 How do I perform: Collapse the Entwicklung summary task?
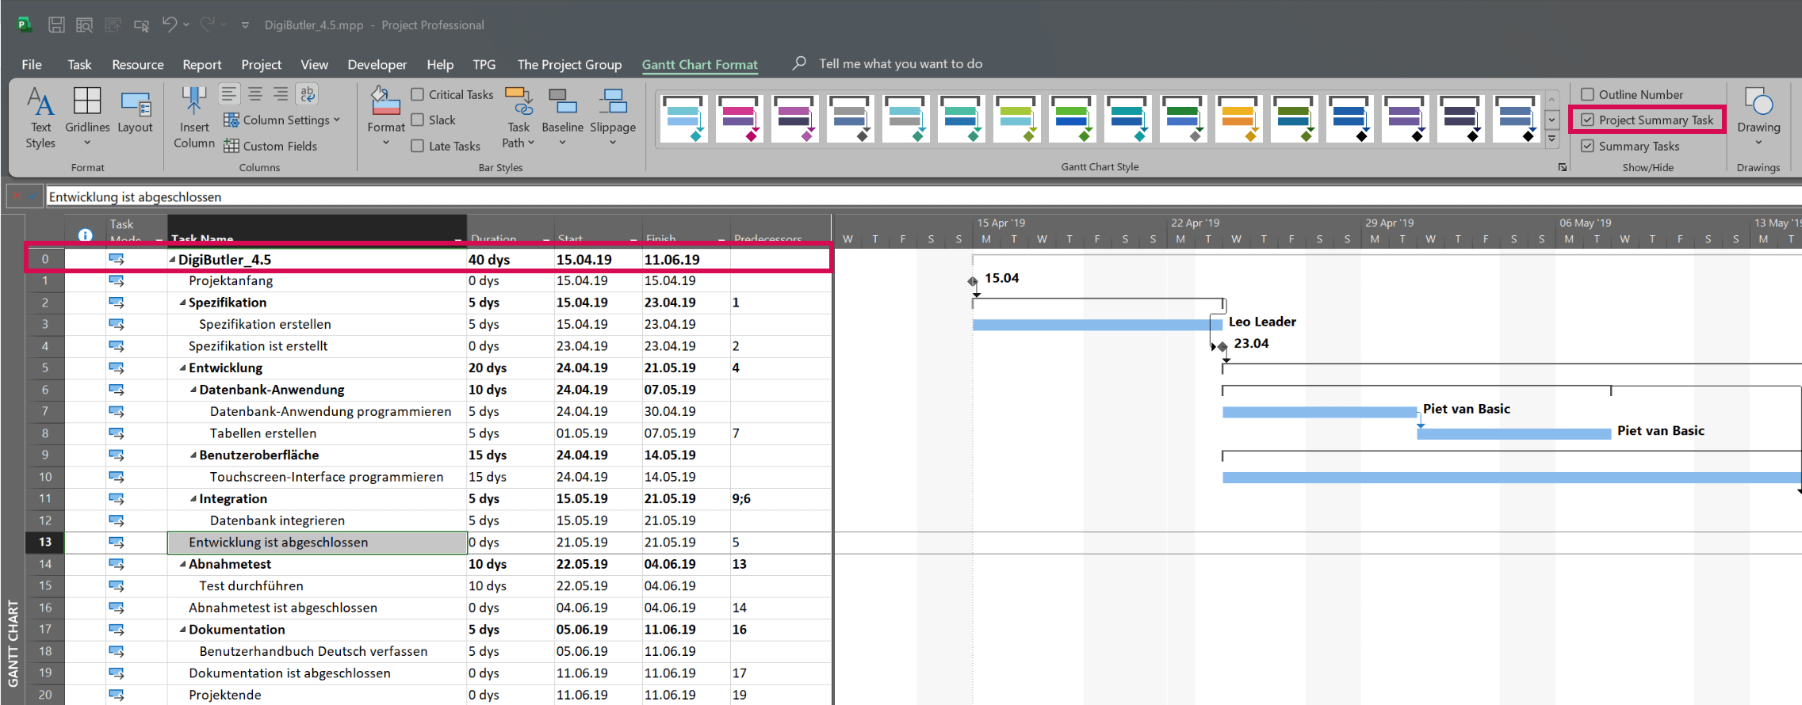[x=183, y=368]
